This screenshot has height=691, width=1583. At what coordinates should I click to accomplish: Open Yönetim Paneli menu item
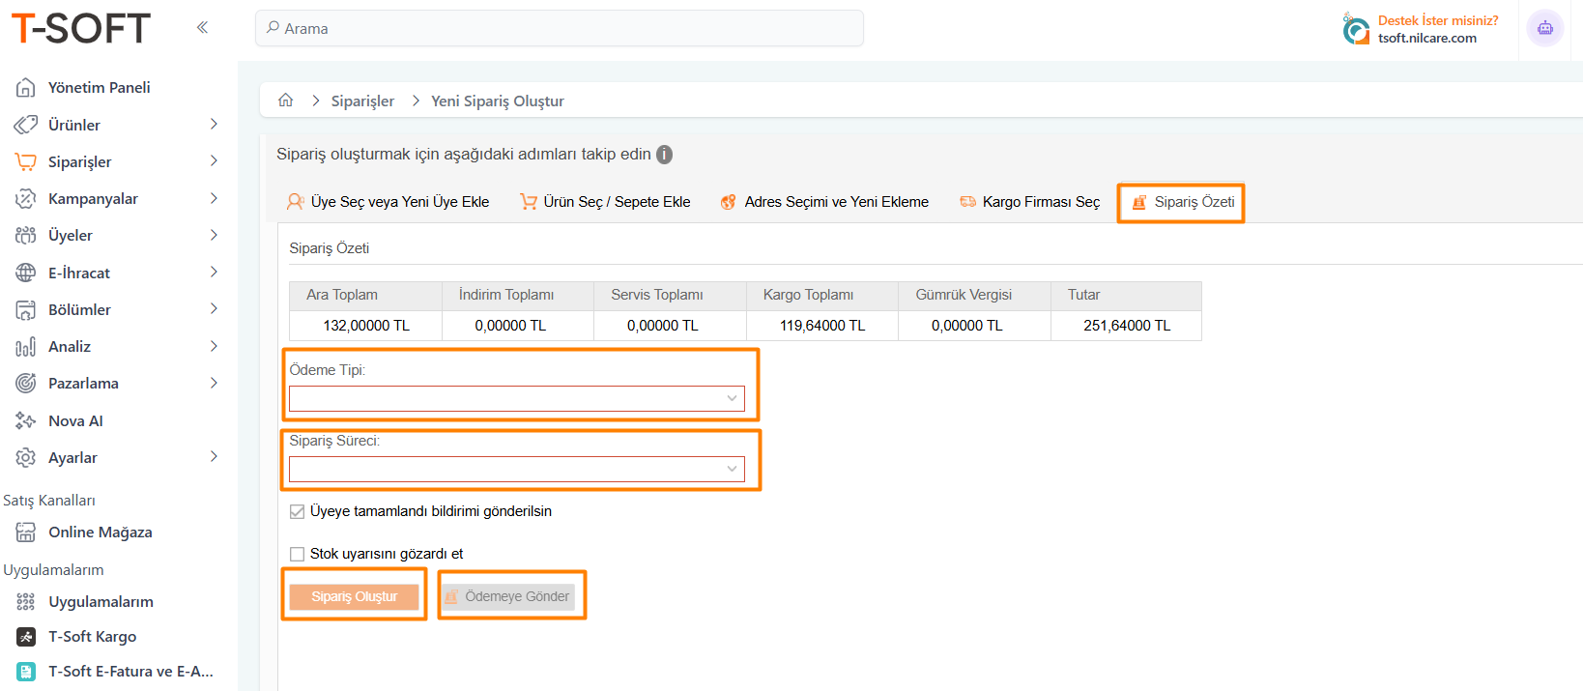[100, 88]
